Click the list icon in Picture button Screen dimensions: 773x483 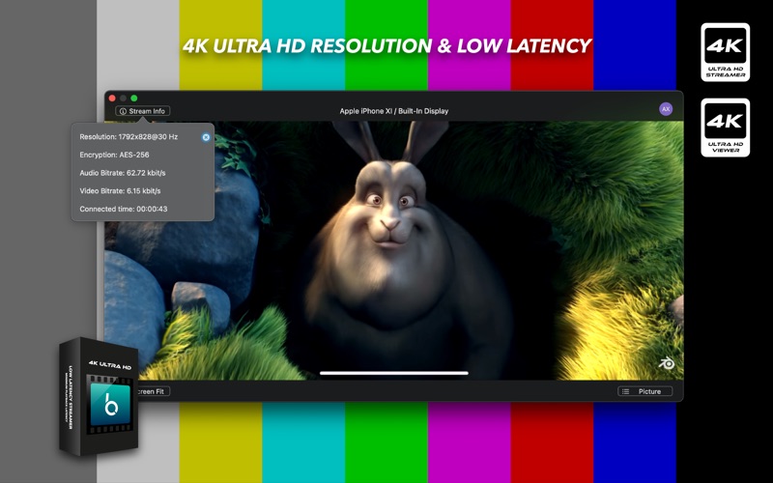click(x=625, y=391)
